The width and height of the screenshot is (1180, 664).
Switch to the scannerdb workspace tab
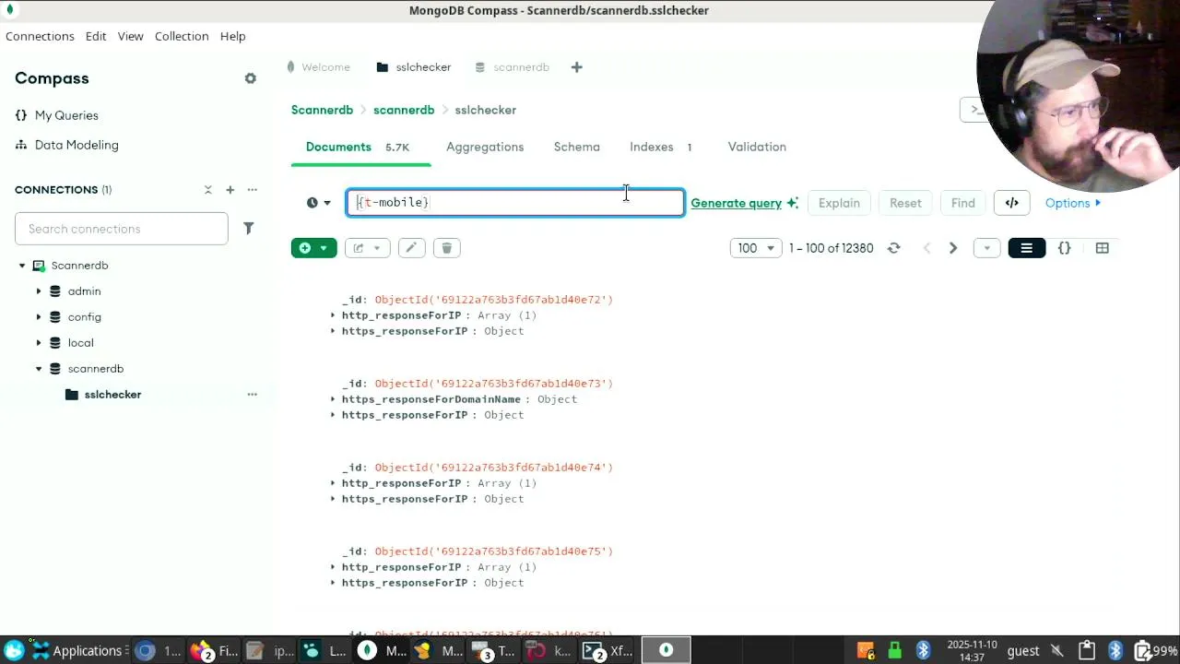click(x=512, y=67)
